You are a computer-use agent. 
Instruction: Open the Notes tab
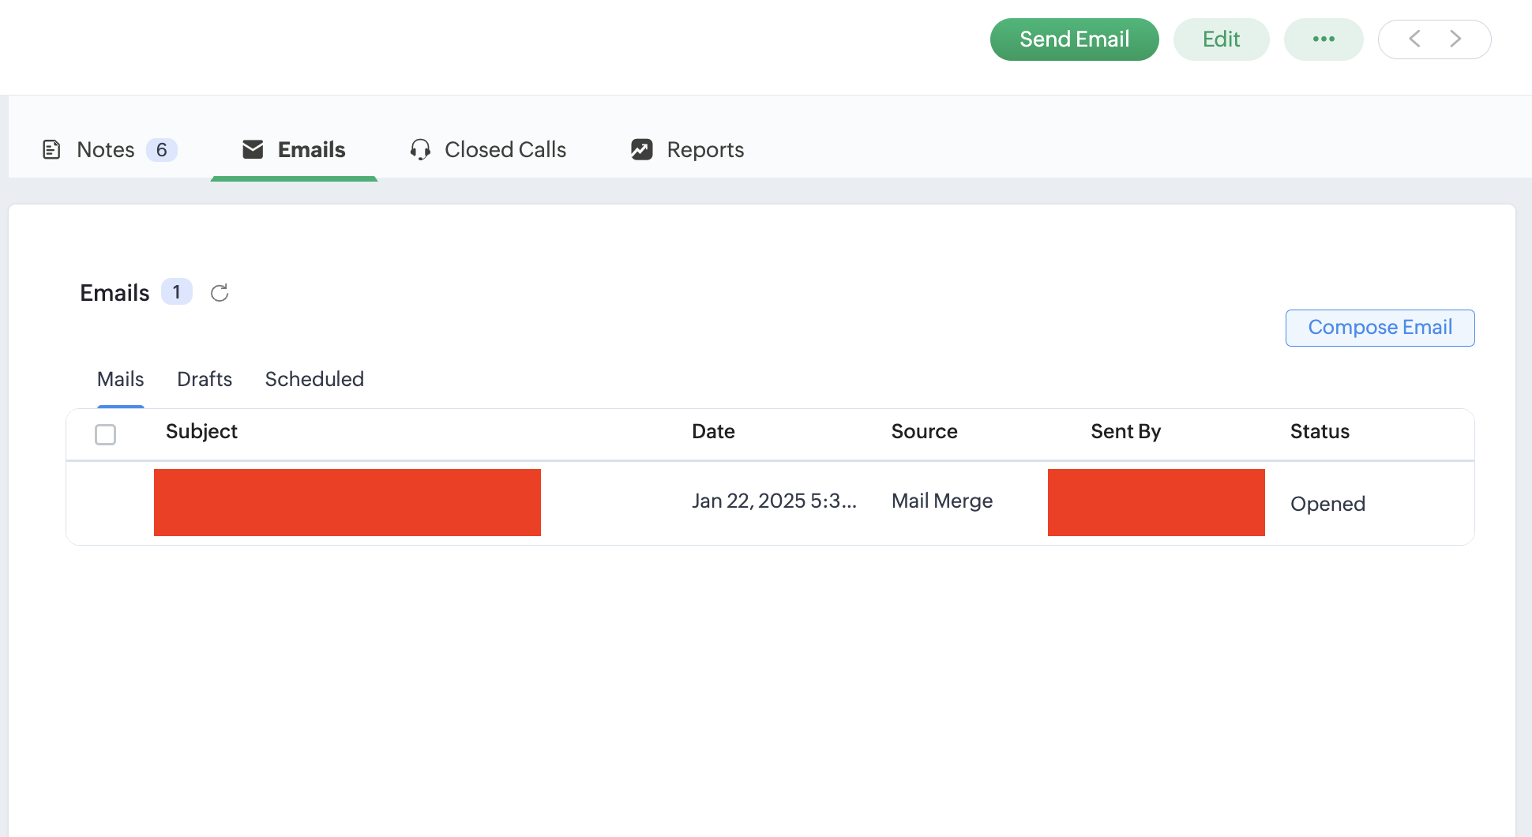pos(109,149)
